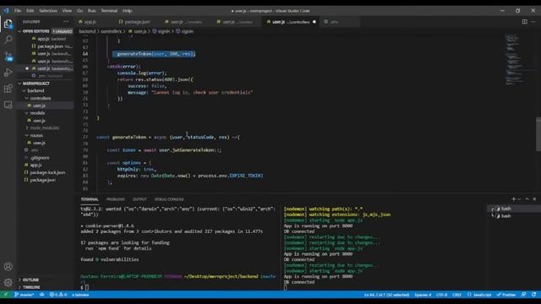
Task: Open the Run and Debug view
Action: (x=8, y=73)
